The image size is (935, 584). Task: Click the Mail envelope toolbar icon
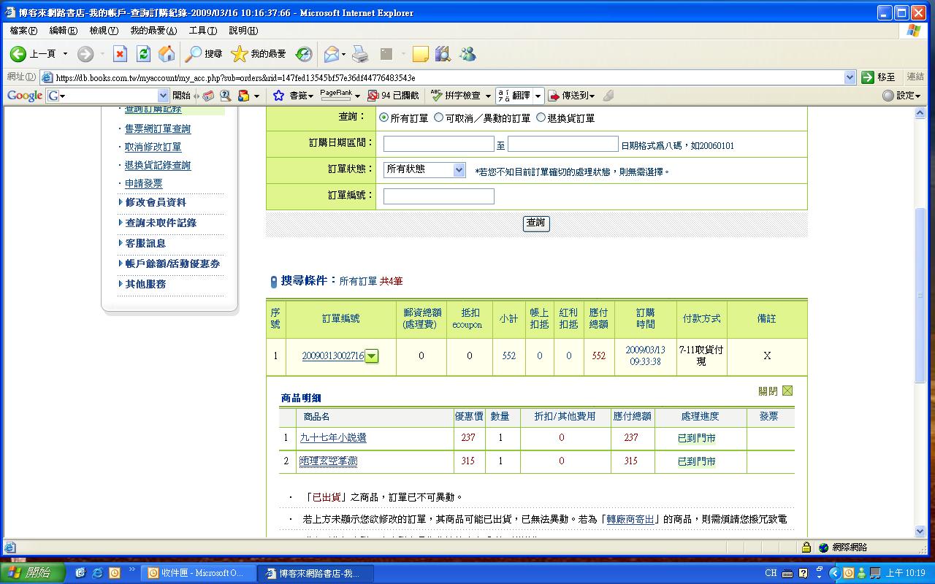pyautogui.click(x=332, y=53)
